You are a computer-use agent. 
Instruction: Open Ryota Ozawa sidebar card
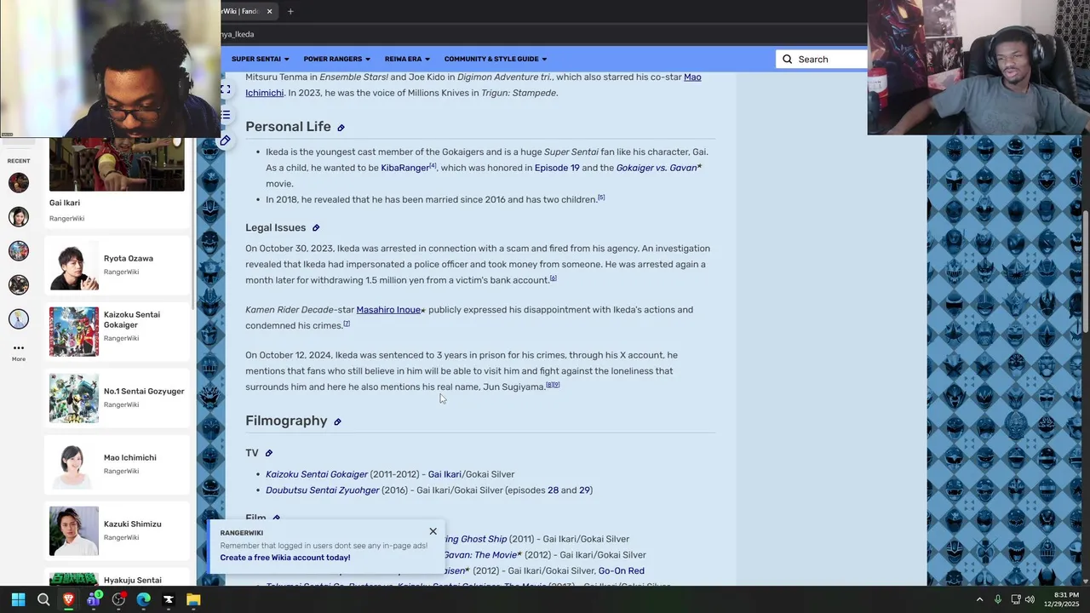tap(117, 265)
